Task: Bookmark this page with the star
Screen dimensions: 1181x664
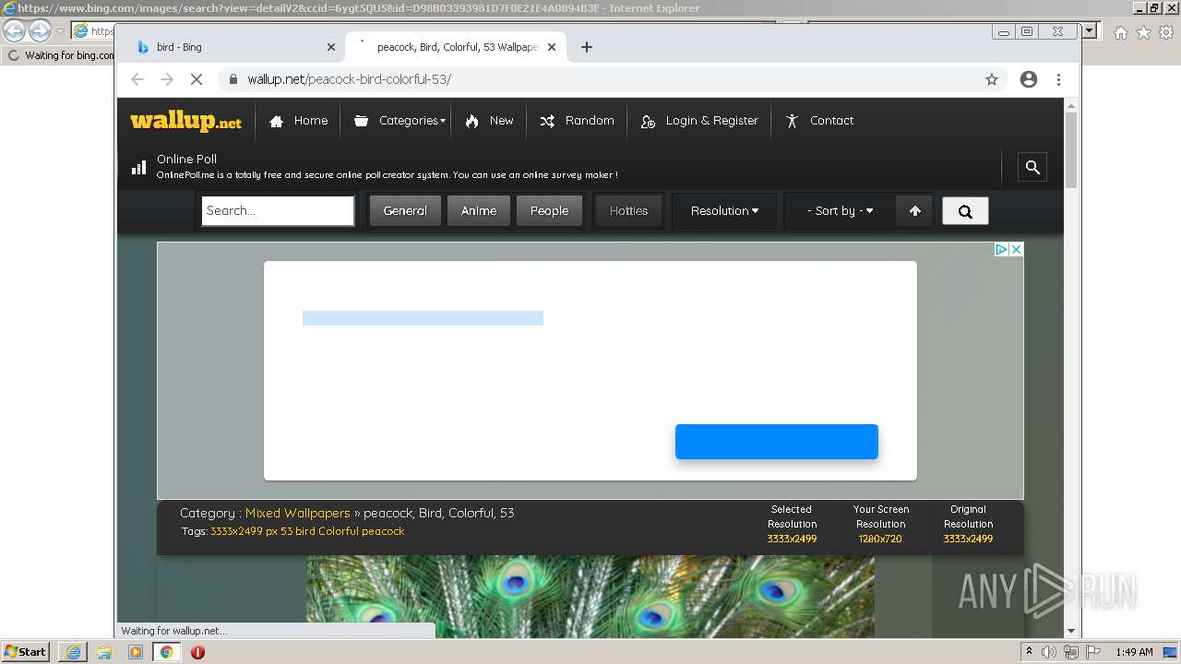Action: point(992,79)
